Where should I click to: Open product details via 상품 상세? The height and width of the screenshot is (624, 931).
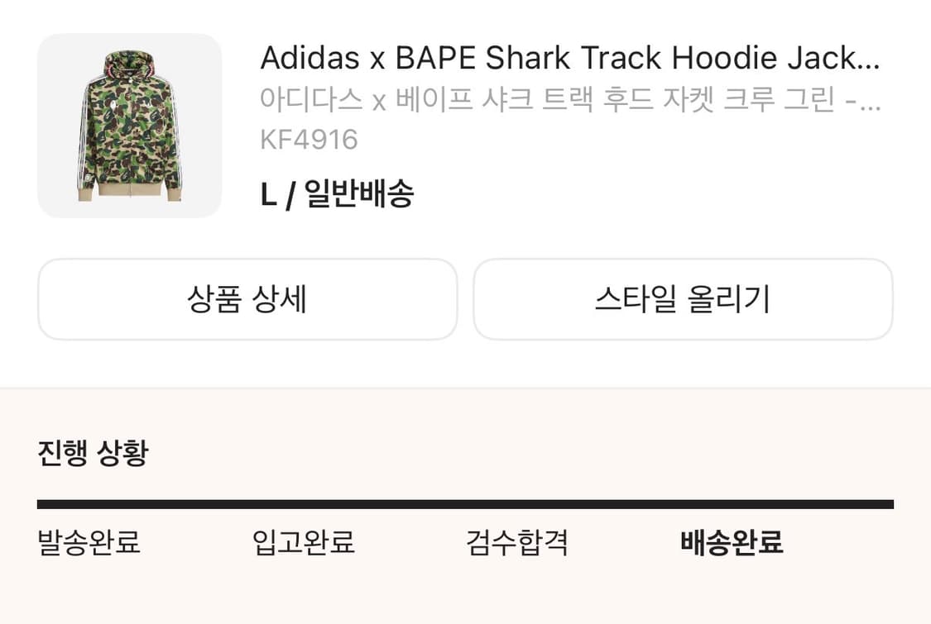pyautogui.click(x=245, y=300)
